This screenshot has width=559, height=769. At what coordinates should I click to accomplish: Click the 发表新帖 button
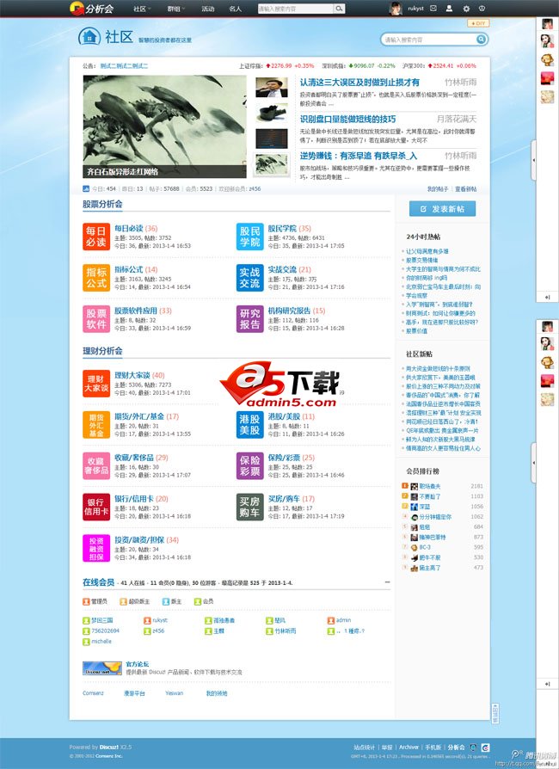(442, 209)
